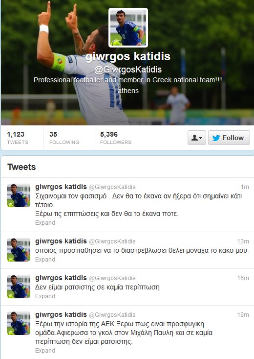Click avatar icon of the 1m tweet
254x359 pixels.
[19, 195]
